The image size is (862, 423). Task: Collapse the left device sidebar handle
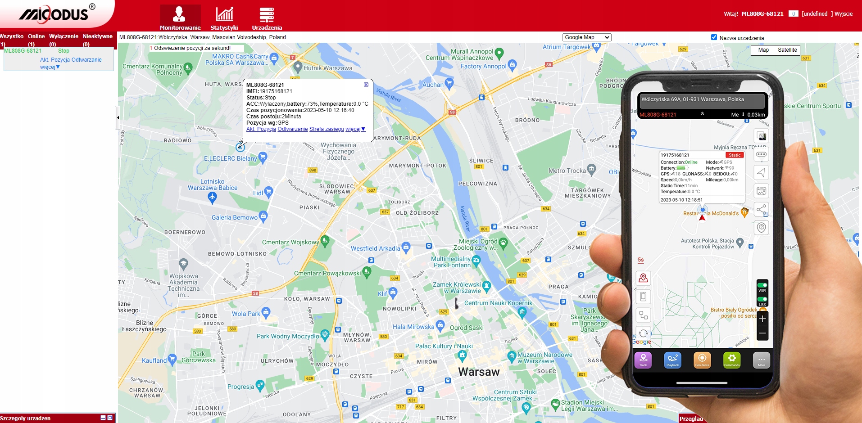pyautogui.click(x=118, y=118)
